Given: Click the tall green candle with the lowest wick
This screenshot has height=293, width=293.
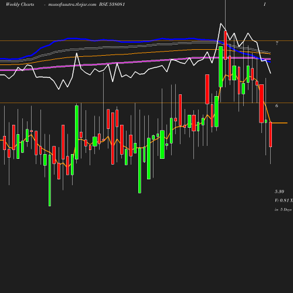Looking at the screenshot, I should (x=50, y=180).
